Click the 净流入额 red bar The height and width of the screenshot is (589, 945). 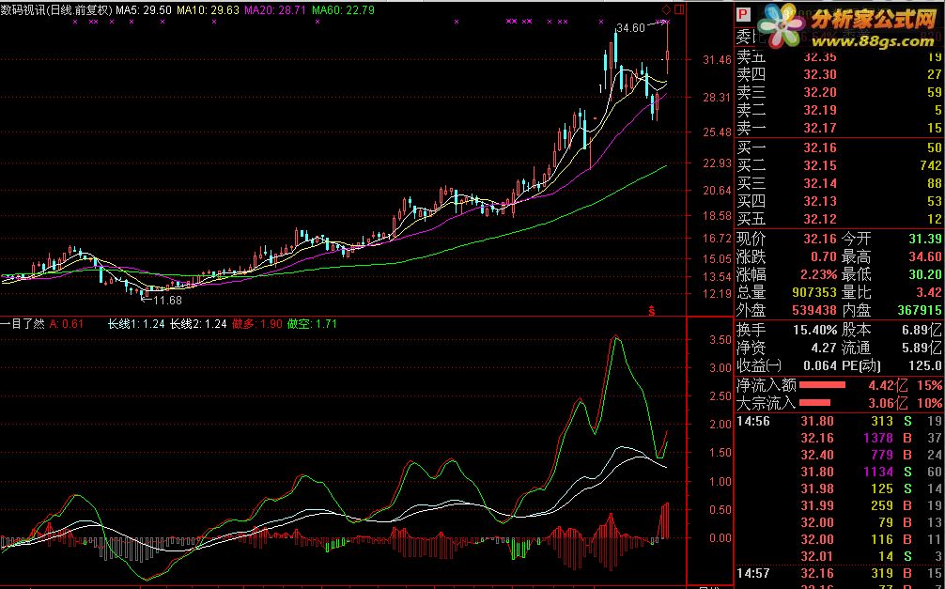coord(822,384)
